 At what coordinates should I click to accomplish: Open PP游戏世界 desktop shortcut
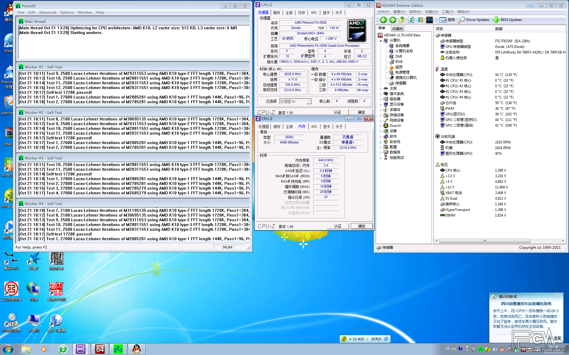point(11,323)
